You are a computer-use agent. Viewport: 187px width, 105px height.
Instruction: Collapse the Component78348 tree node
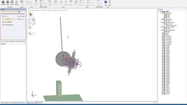(x=161, y=22)
